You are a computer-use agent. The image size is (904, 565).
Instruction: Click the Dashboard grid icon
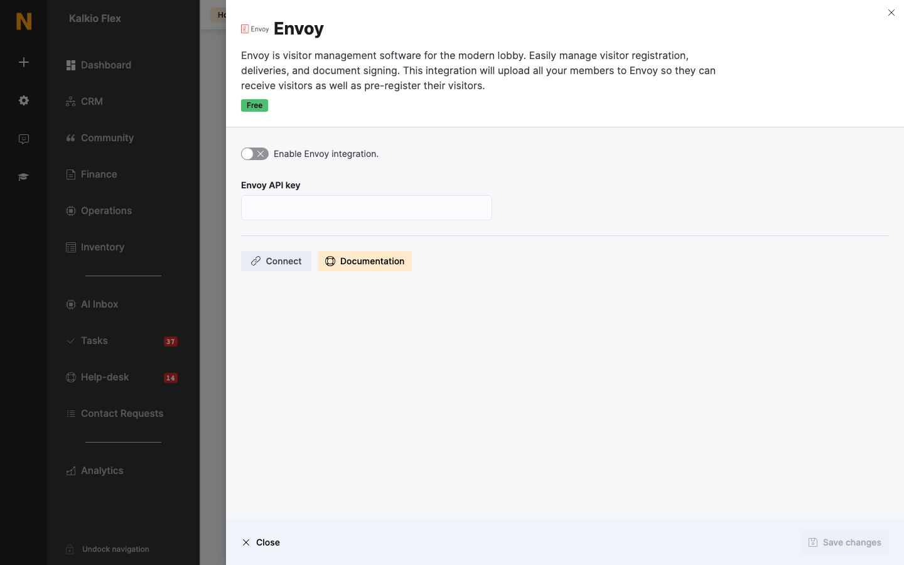point(71,65)
